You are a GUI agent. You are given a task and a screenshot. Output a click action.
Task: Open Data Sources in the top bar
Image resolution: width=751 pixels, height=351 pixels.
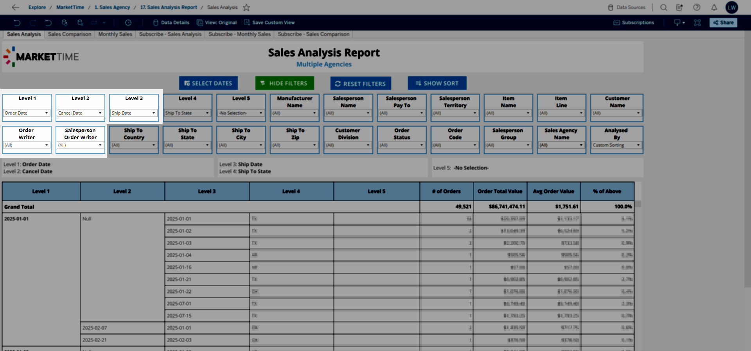point(627,7)
